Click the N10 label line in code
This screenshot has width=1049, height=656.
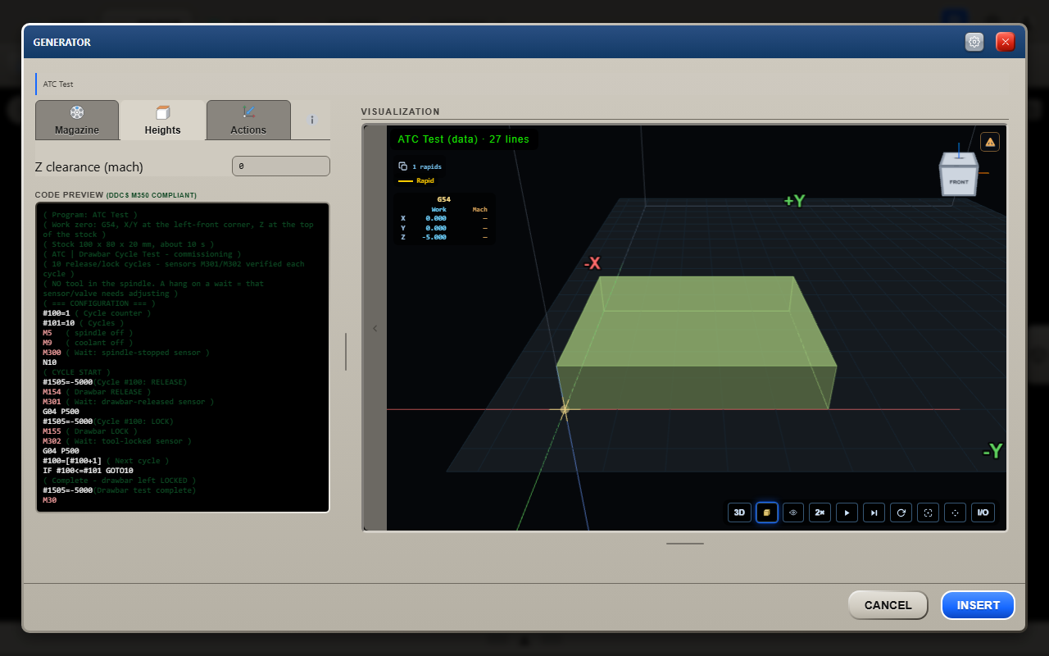point(50,362)
